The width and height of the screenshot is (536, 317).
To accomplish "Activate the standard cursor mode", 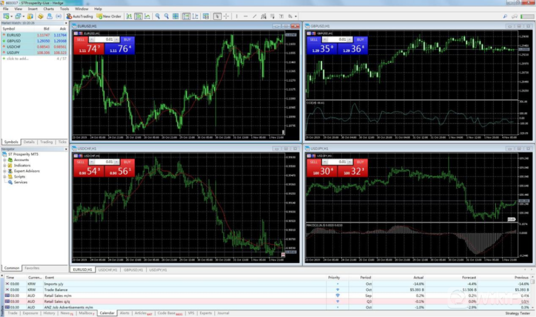I will click(x=217, y=16).
